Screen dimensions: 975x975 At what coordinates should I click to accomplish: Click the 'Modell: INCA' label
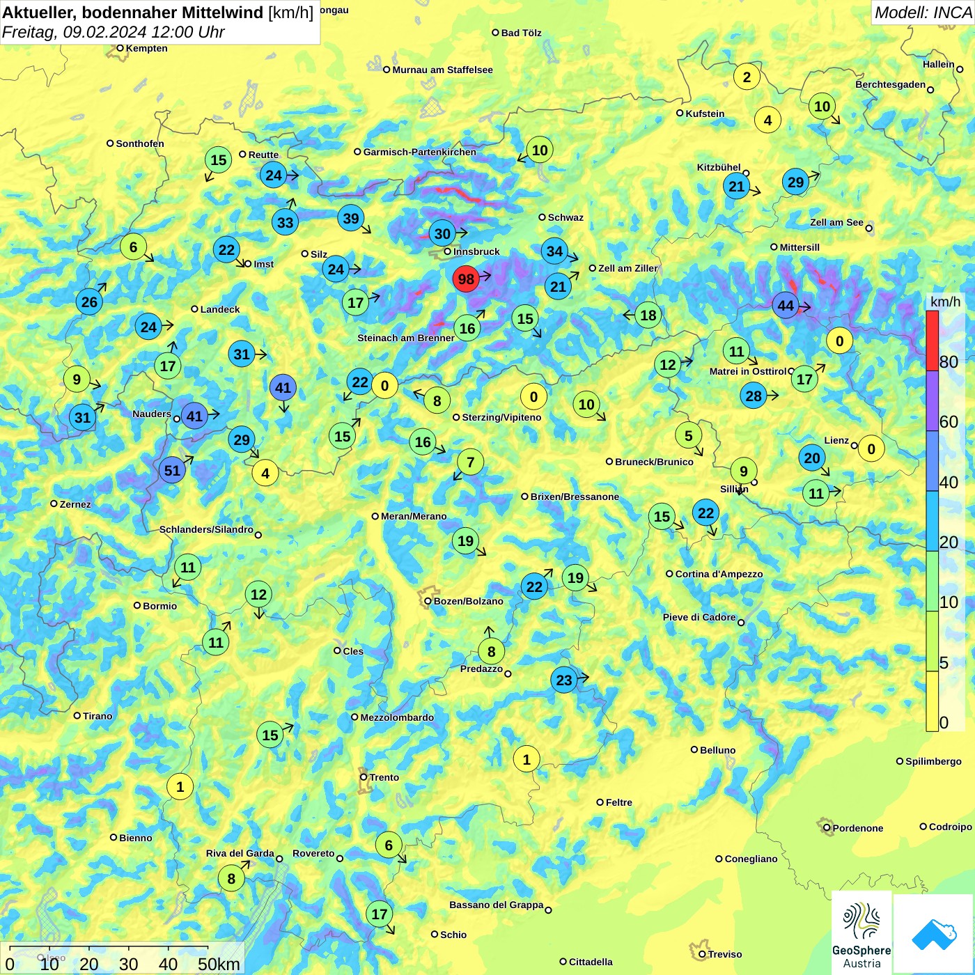point(923,12)
